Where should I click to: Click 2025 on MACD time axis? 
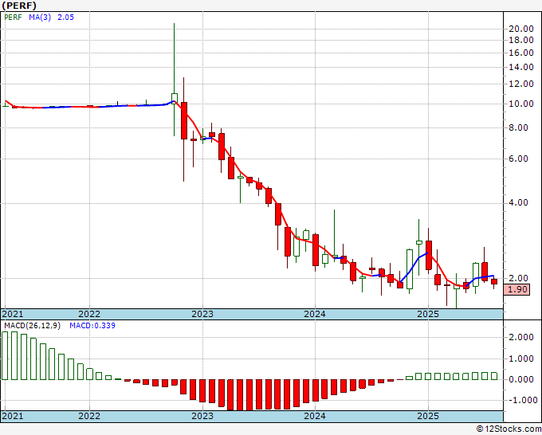point(428,416)
